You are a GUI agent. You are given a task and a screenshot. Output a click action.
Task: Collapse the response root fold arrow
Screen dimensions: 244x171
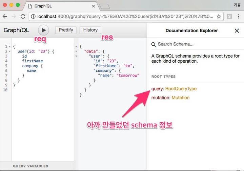[76, 46]
